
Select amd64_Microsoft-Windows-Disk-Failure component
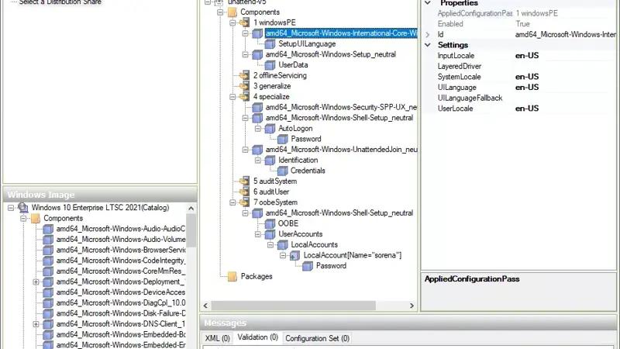tap(121, 313)
